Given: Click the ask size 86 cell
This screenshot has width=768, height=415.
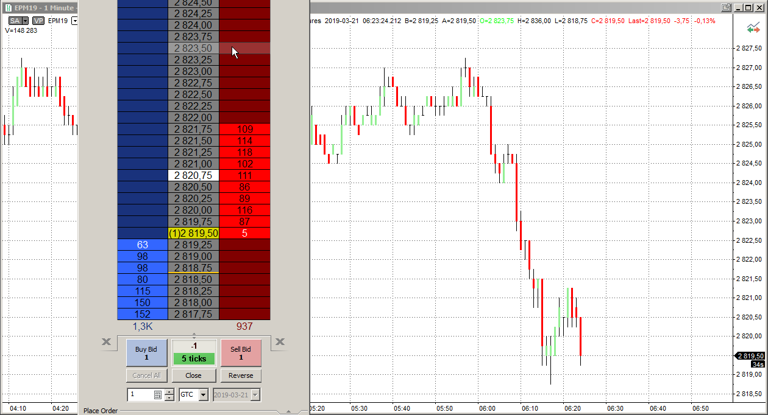Looking at the screenshot, I should 244,187.
